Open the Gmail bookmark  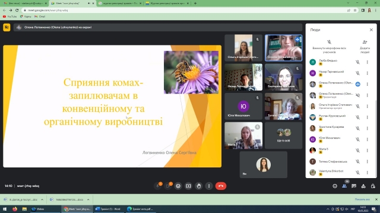(x=40, y=17)
